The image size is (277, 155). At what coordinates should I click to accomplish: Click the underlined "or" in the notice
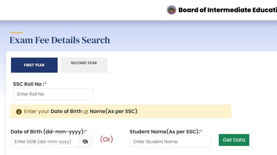point(86,111)
